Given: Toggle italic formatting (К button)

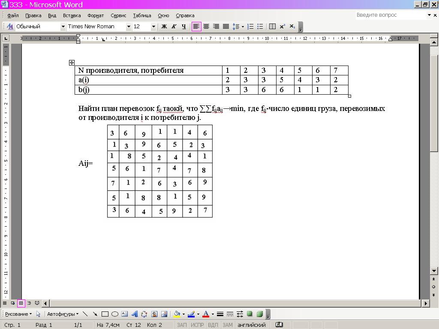Looking at the screenshot, I should coord(174,27).
